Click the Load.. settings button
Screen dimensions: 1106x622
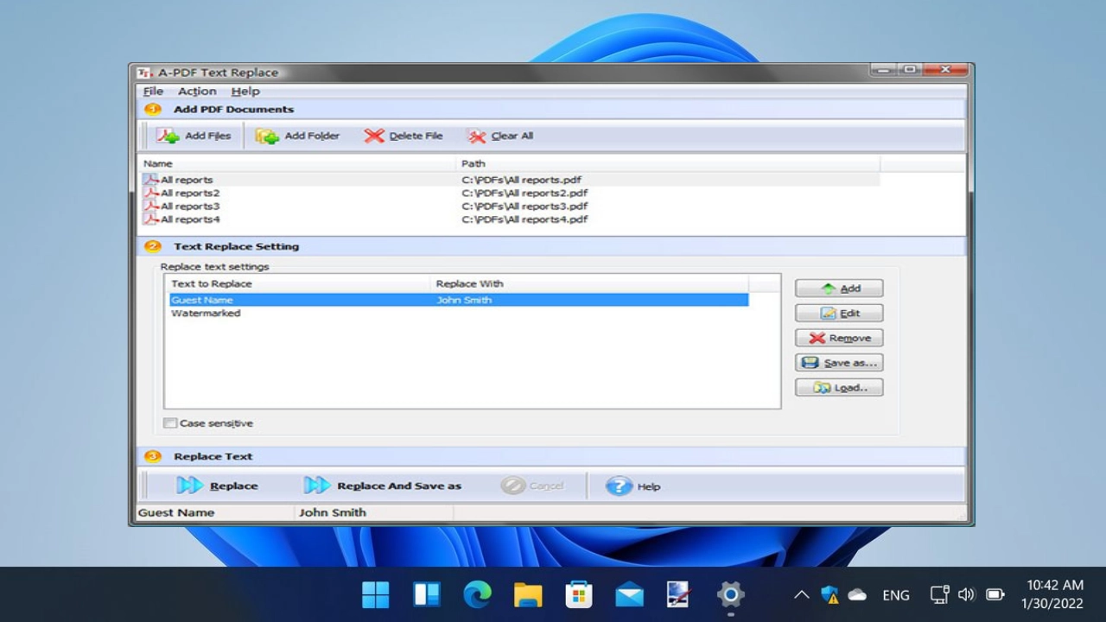point(839,388)
